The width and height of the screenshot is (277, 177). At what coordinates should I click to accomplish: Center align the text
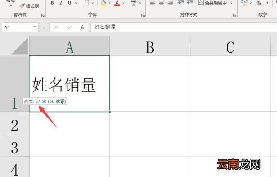[161, 3]
